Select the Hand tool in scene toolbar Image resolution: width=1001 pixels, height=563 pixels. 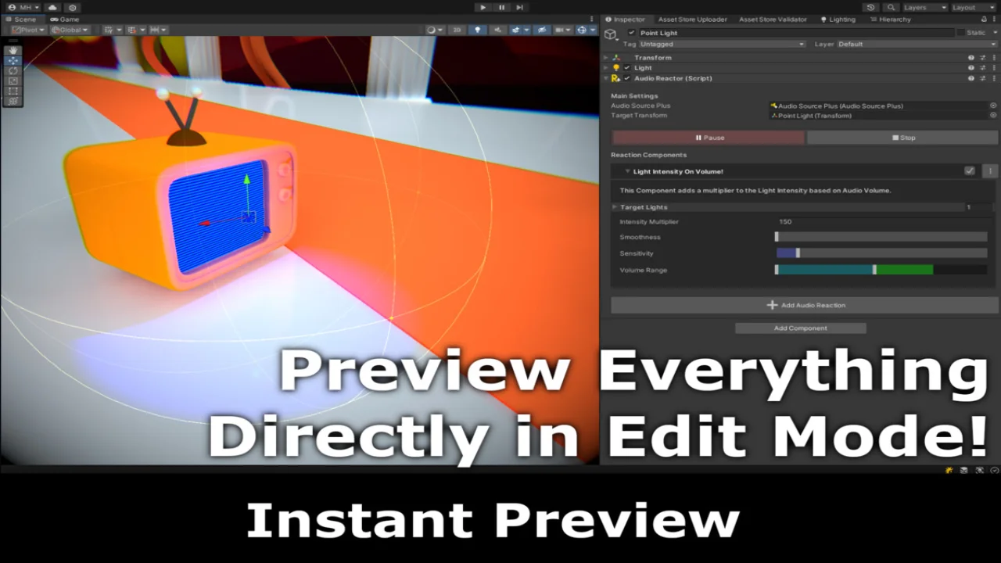pyautogui.click(x=13, y=50)
